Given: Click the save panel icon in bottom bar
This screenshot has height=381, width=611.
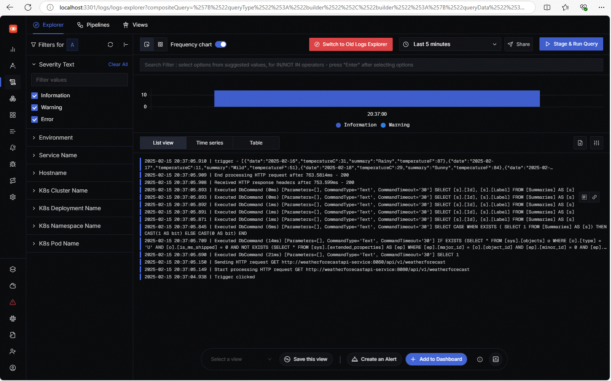Looking at the screenshot, I should pos(496,359).
